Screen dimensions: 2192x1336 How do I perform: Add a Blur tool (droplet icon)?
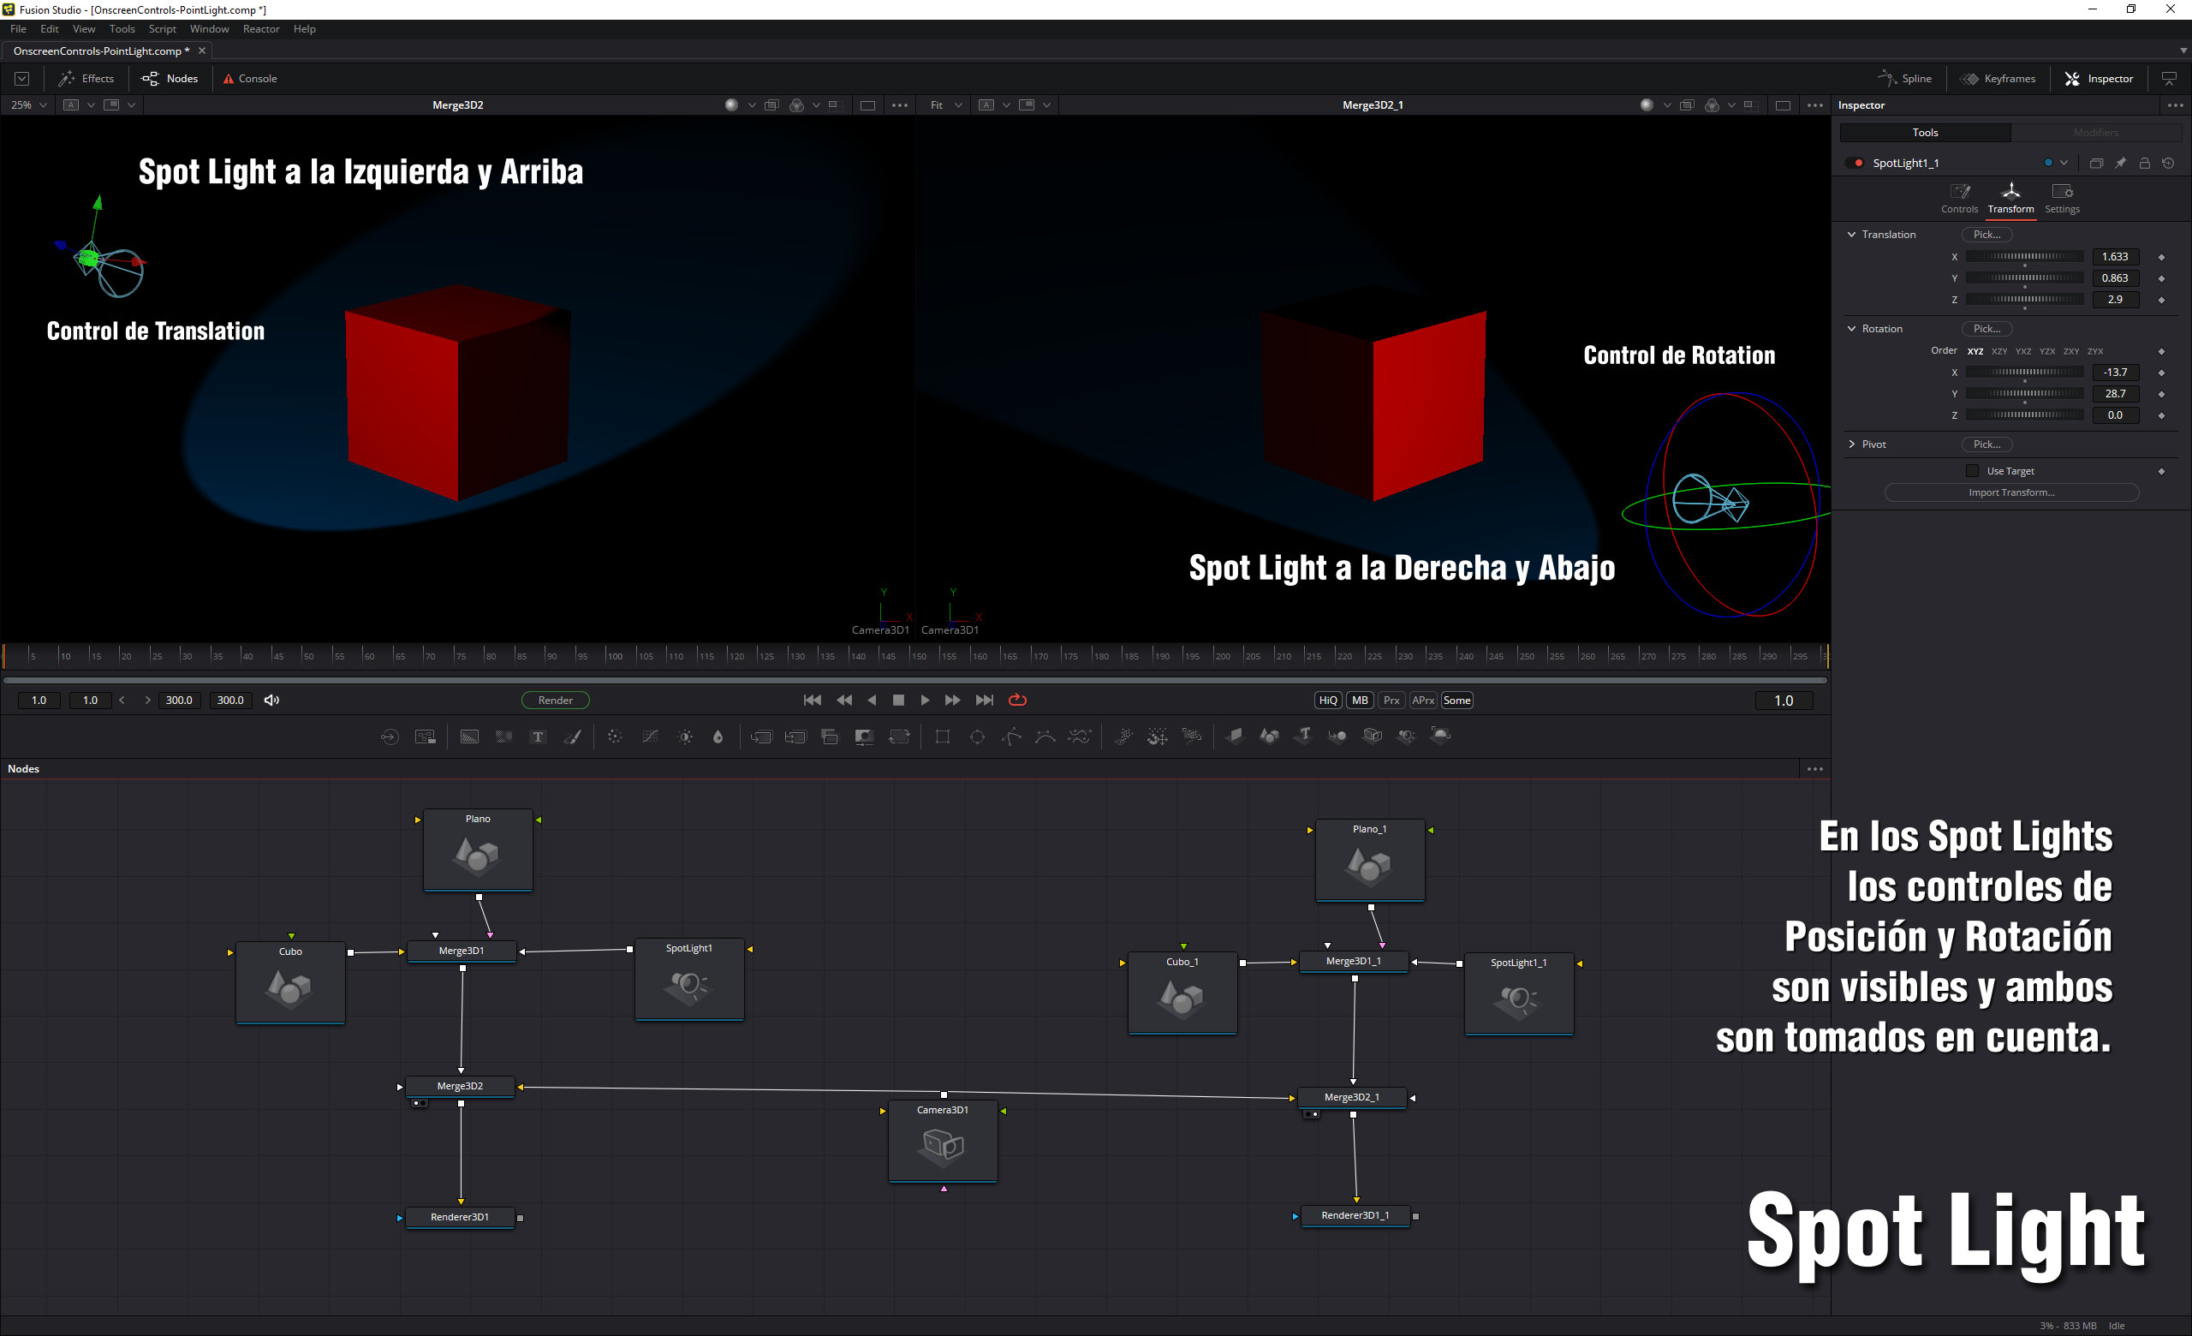click(718, 737)
